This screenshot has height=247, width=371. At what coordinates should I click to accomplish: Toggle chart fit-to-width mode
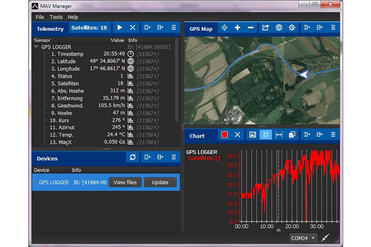click(279, 135)
